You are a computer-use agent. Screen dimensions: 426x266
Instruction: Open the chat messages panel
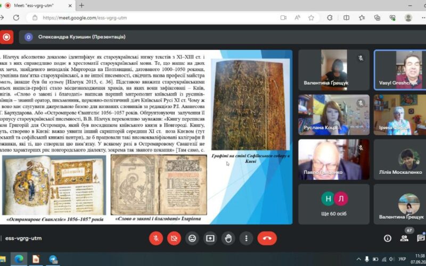tap(421, 238)
